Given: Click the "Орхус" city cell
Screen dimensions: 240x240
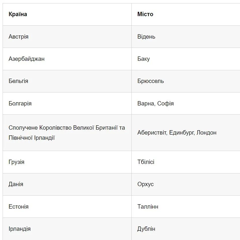Looking at the screenshot, I should 145,184.
